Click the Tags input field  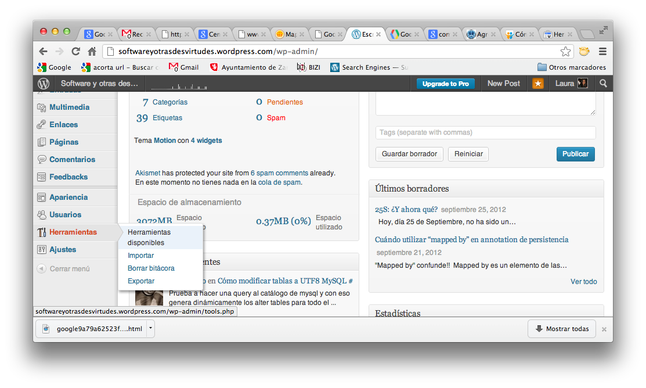tap(485, 132)
